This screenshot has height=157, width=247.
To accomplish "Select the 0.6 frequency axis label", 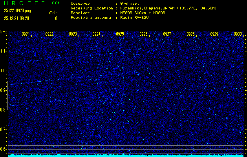I will [x=4, y=149].
